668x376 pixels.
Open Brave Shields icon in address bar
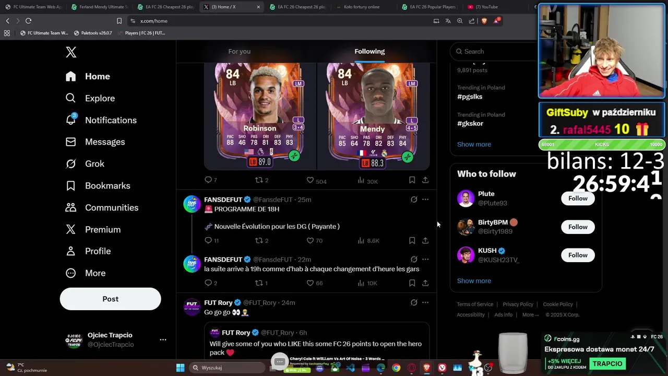(x=484, y=21)
